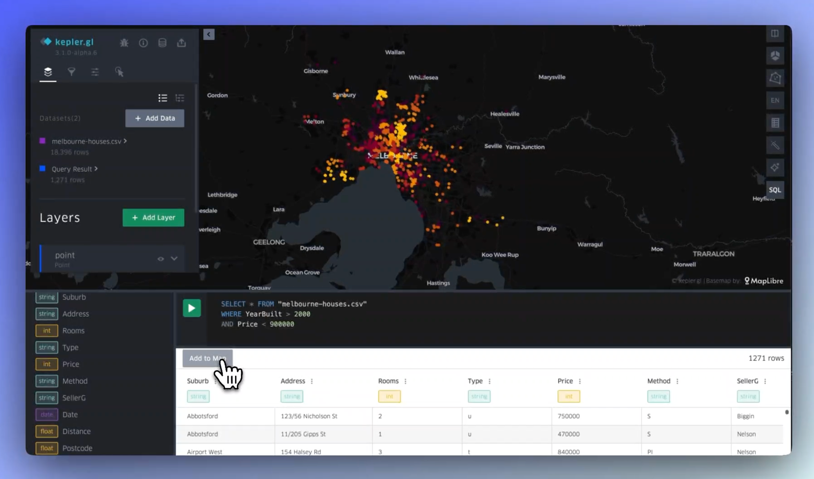Expand the point layer settings chevron
The width and height of the screenshot is (814, 479).
pyautogui.click(x=174, y=258)
